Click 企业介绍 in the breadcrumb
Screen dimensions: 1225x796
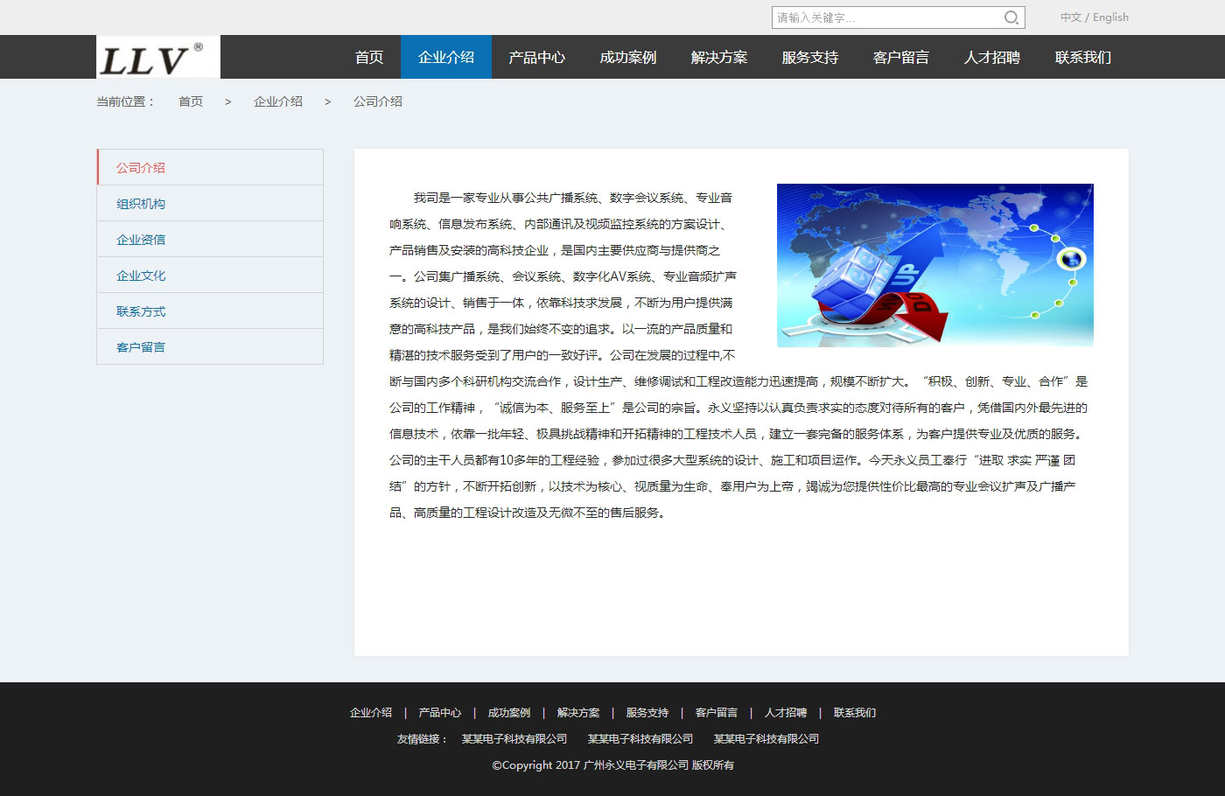coord(277,101)
